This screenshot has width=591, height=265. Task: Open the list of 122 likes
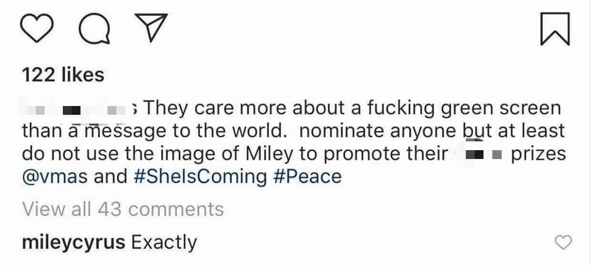63,75
